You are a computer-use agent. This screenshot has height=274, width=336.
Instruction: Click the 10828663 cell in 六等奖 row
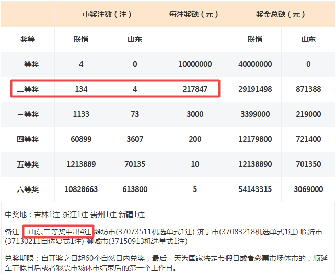click(x=81, y=189)
